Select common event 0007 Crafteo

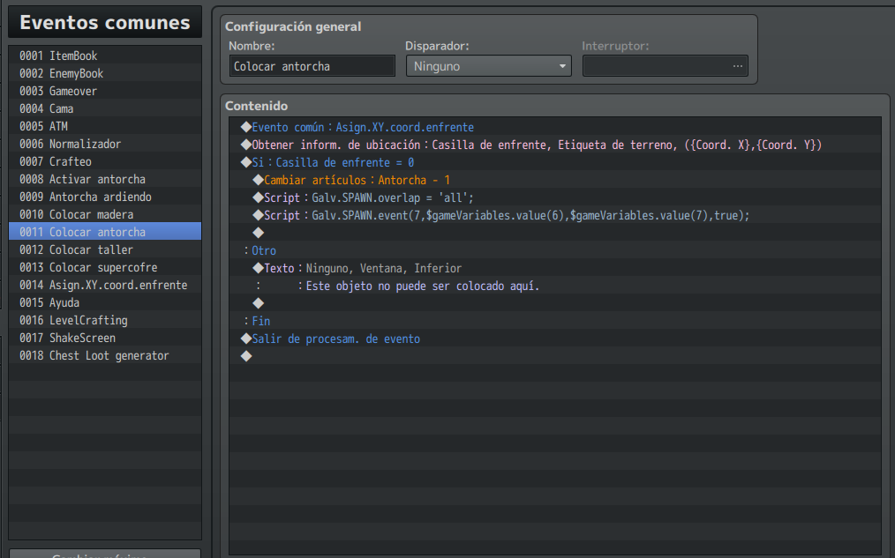105,162
